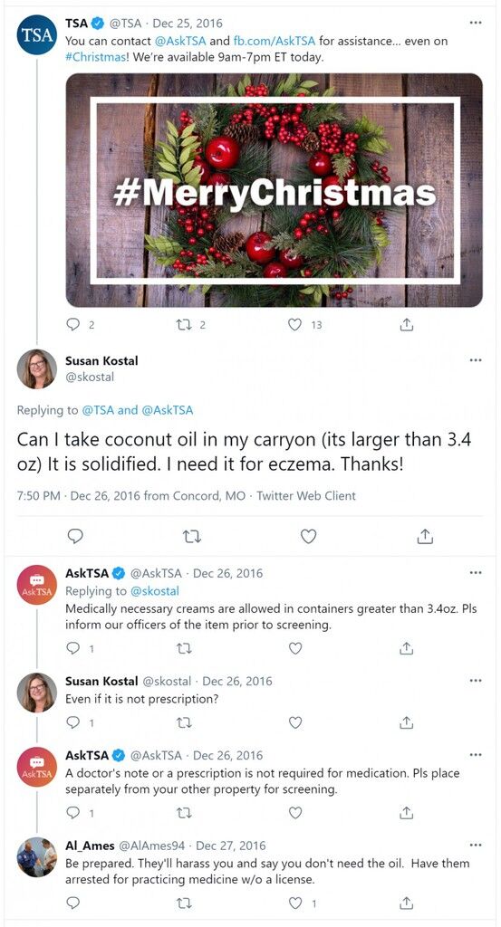Open the #MerryChristmas wreath image
501x927 pixels.
click(x=274, y=190)
